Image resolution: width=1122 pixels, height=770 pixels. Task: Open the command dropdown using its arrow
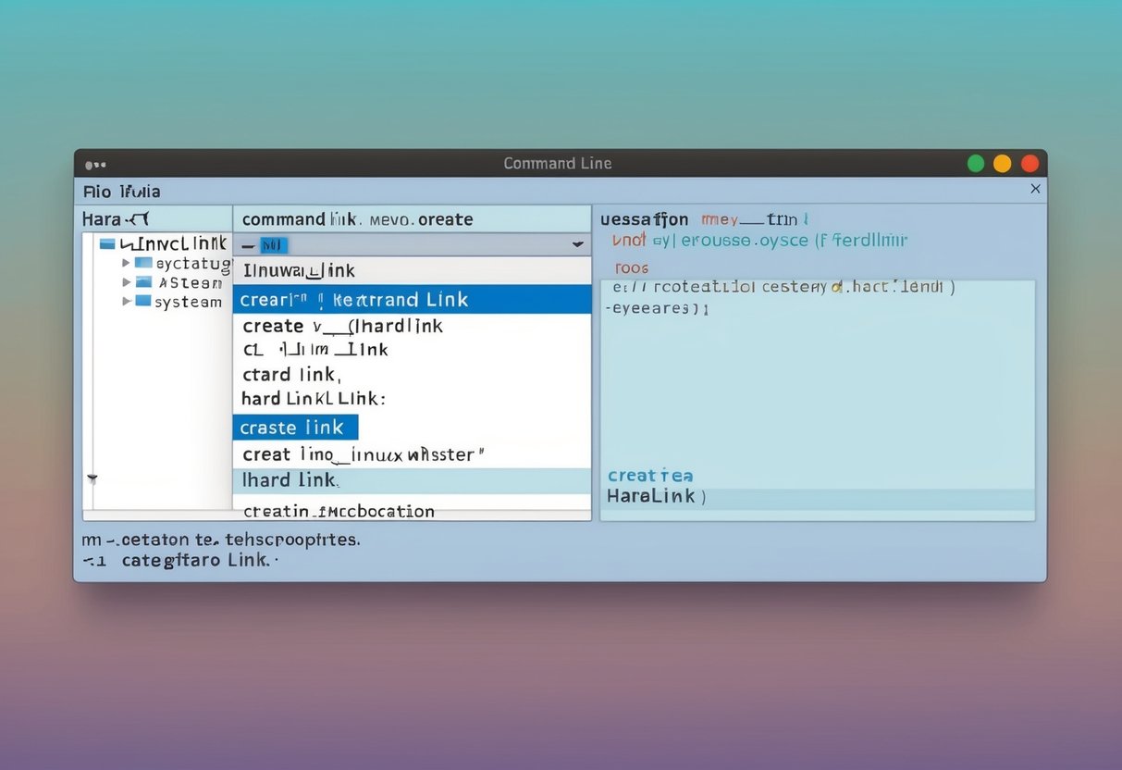point(578,244)
